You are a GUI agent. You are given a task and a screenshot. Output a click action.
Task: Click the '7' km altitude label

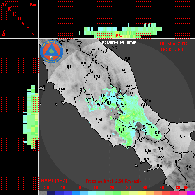point(28,29)
